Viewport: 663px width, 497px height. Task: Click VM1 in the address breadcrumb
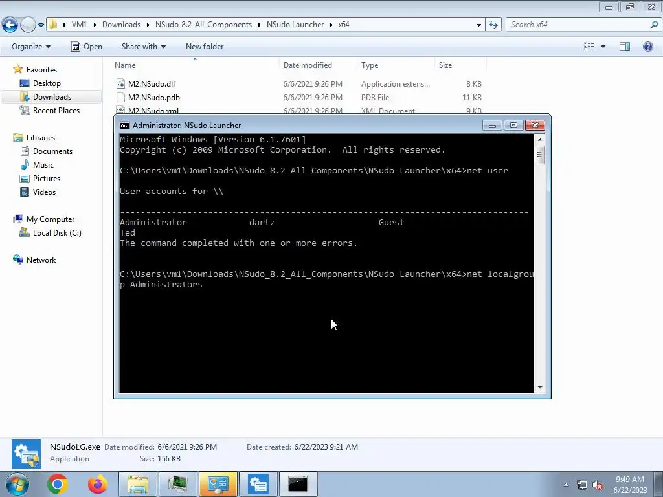[x=80, y=25]
